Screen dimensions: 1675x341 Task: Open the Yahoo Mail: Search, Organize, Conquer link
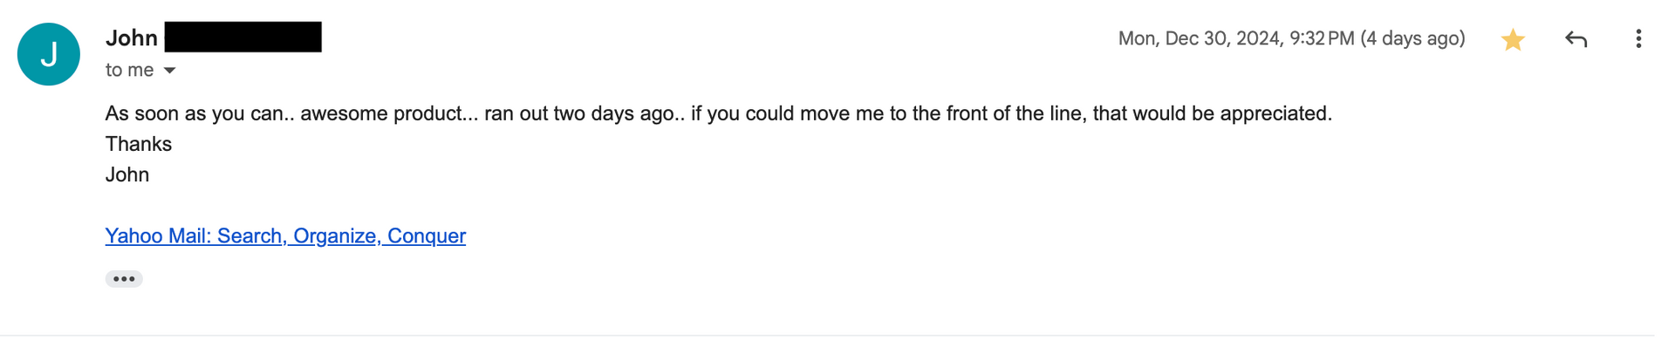pyautogui.click(x=285, y=235)
